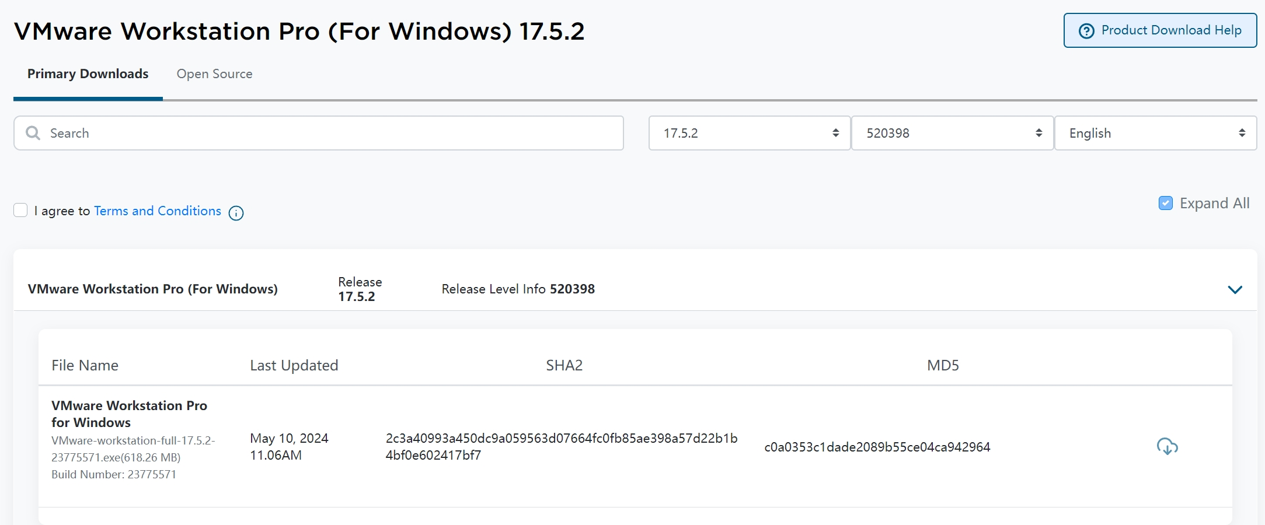The width and height of the screenshot is (1265, 525).
Task: Open the build number dropdown showing 520398
Action: pyautogui.click(x=952, y=133)
